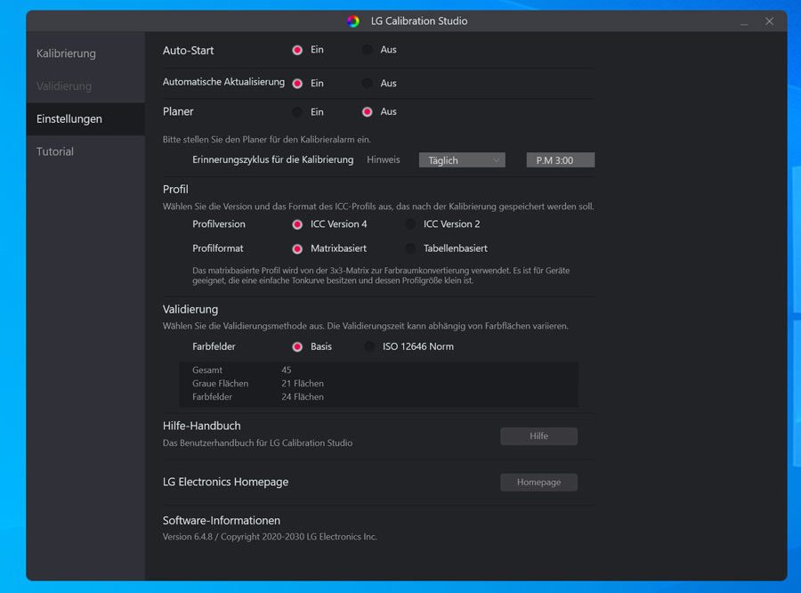801x593 pixels.
Task: Click the Homepage button
Action: click(539, 482)
